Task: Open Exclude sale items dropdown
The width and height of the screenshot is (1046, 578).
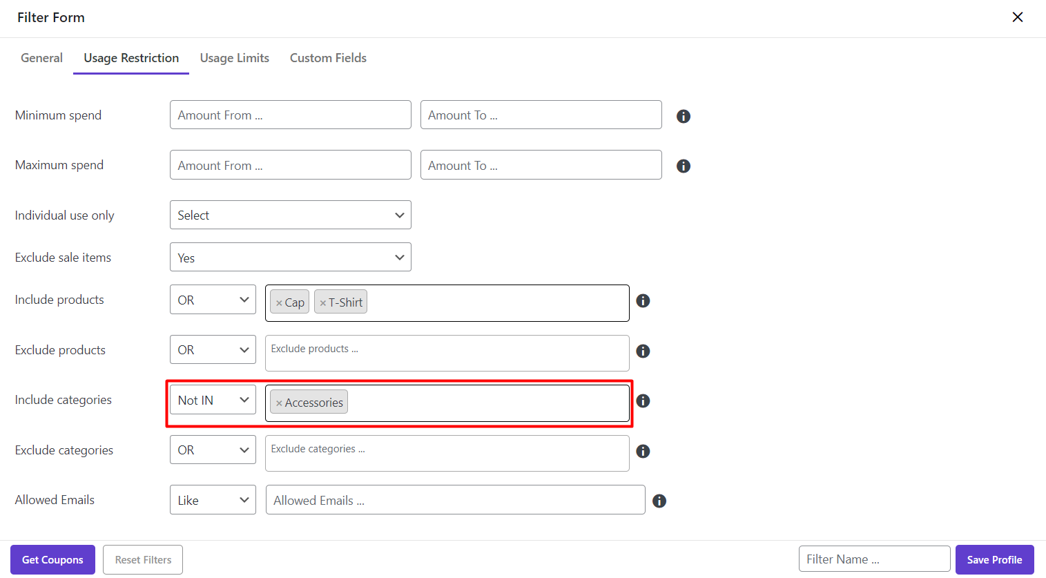Action: [x=290, y=258]
